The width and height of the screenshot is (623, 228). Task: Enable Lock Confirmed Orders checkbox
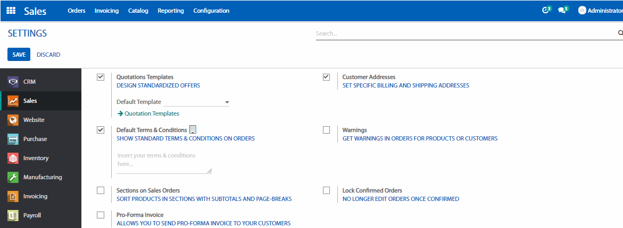[327, 190]
